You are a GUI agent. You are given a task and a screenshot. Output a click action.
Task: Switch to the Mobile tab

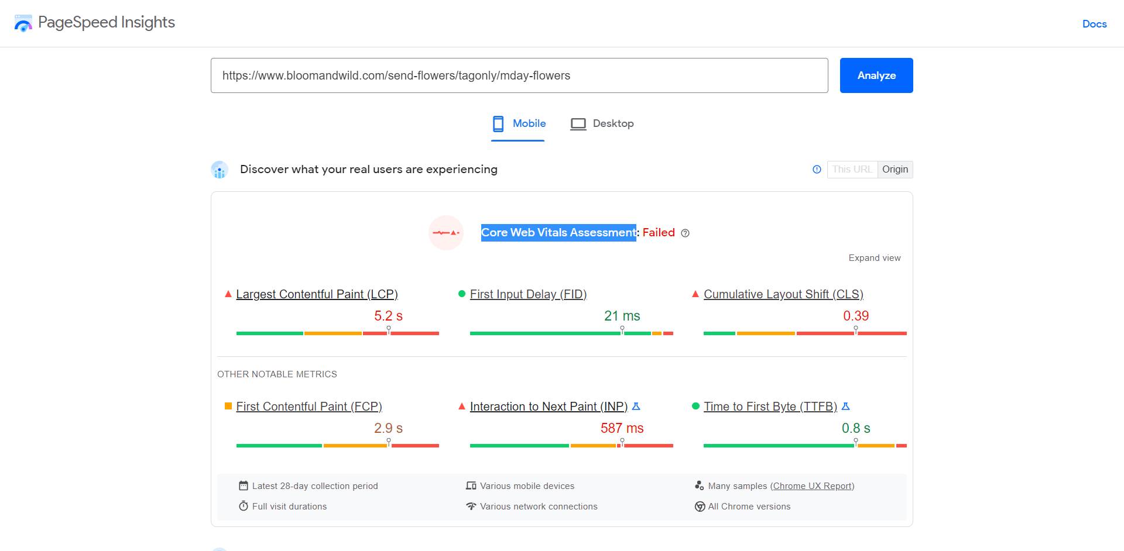point(519,124)
